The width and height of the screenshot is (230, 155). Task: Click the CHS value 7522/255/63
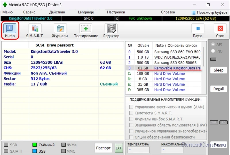[x=44, y=68]
